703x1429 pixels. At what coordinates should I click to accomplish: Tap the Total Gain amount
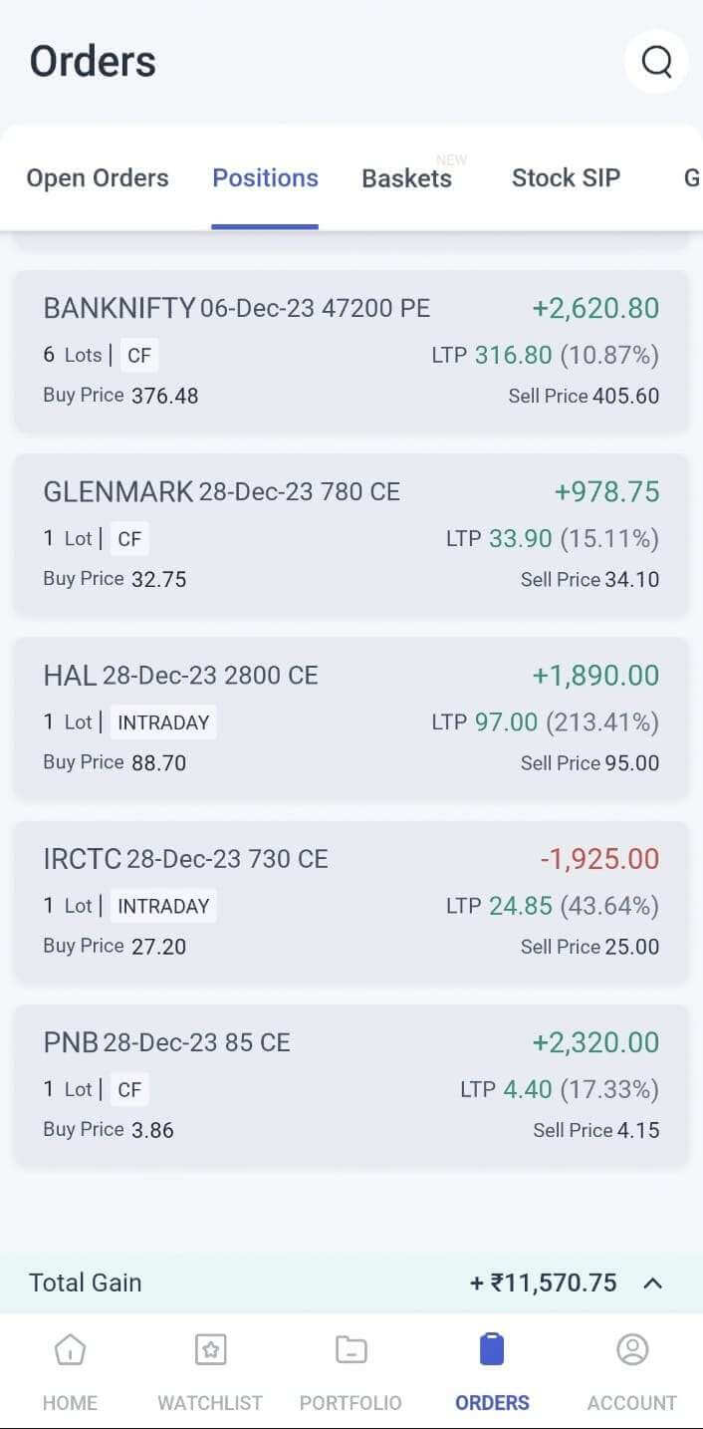[x=544, y=1284]
